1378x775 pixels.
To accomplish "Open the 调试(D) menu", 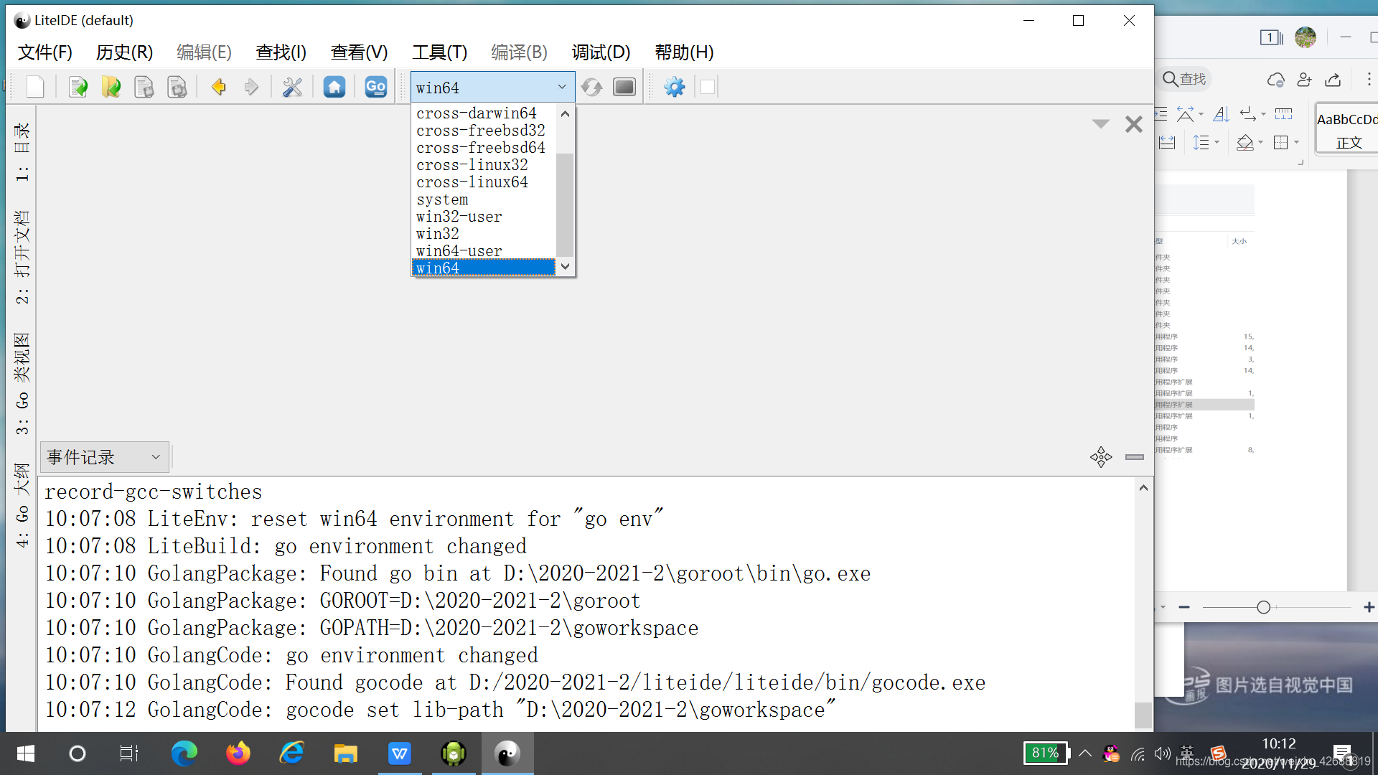I will (601, 52).
